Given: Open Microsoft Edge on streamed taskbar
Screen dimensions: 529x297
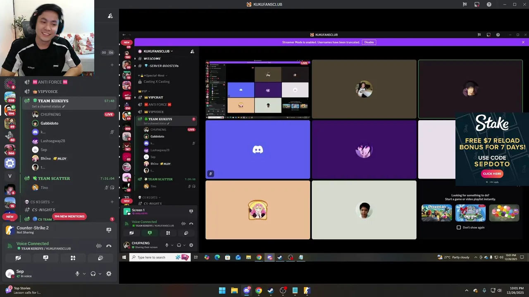Looking at the screenshot, I should click(217, 257).
